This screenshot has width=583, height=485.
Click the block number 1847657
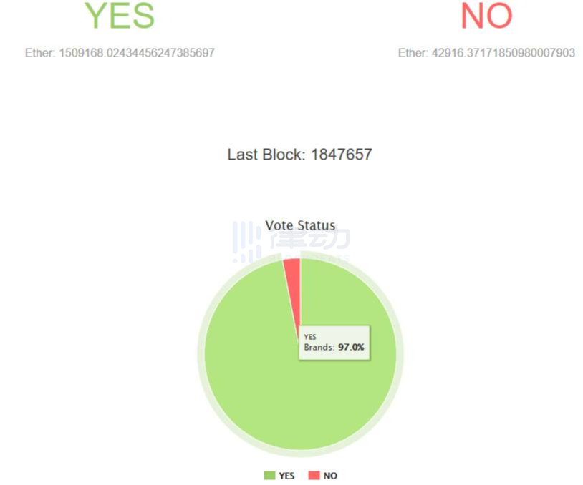[341, 155]
